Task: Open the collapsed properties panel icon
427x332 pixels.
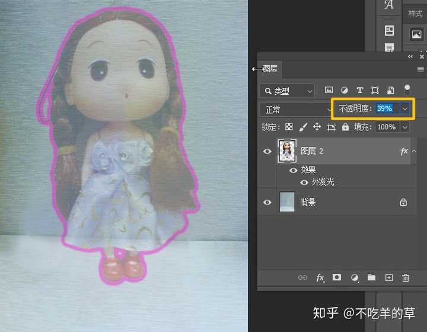Action: click(x=389, y=30)
